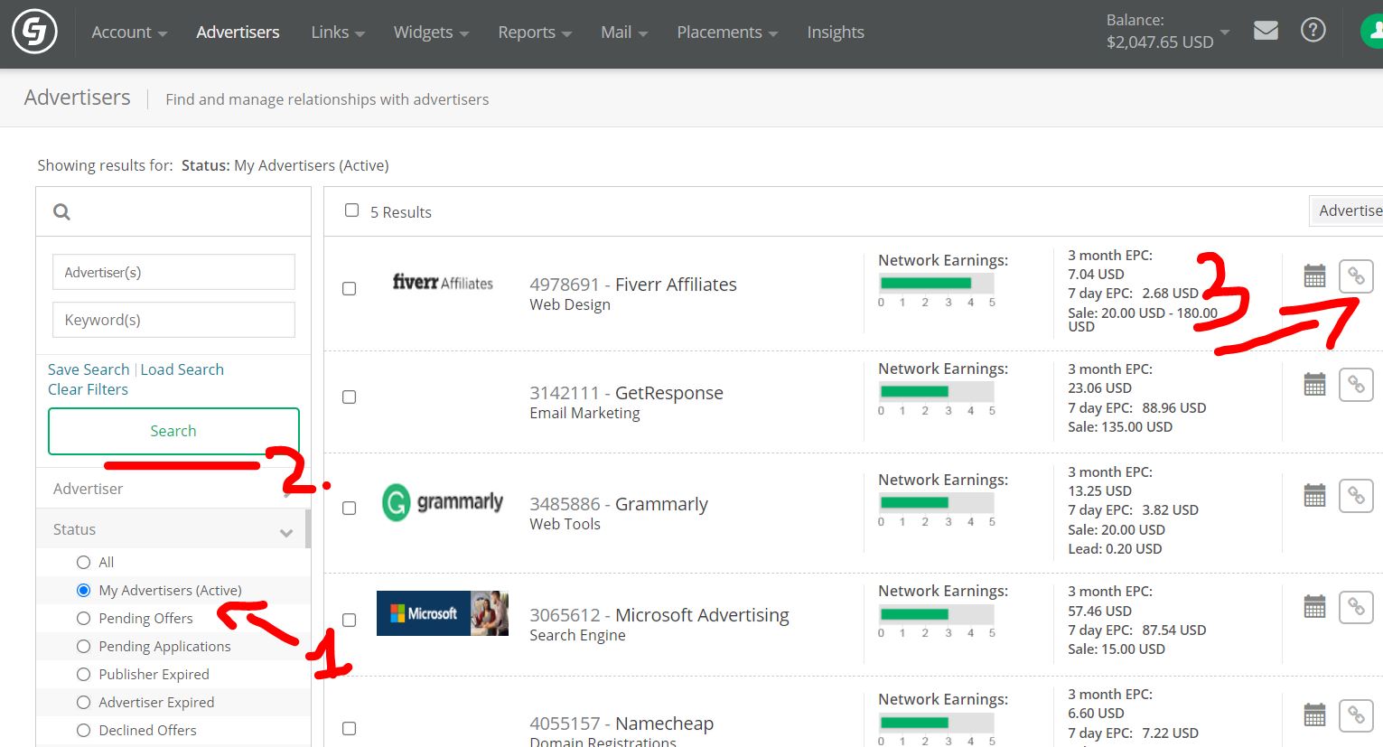Screen dimensions: 1383x747
Task: Open the Namecheap advertiser name
Action: pyautogui.click(x=664, y=724)
